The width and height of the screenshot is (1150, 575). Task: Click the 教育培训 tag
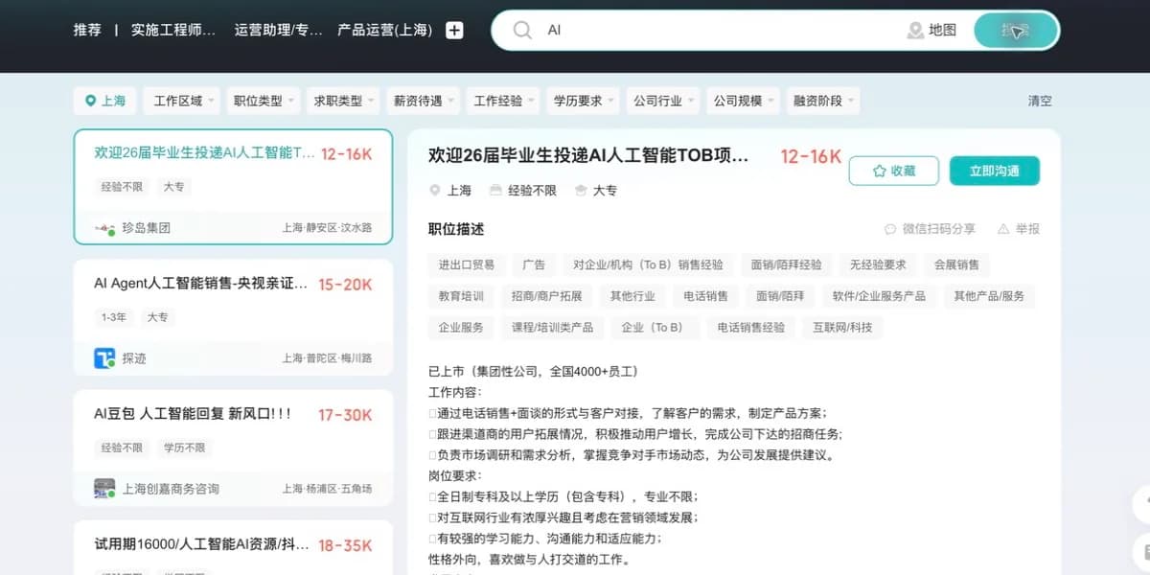[461, 296]
